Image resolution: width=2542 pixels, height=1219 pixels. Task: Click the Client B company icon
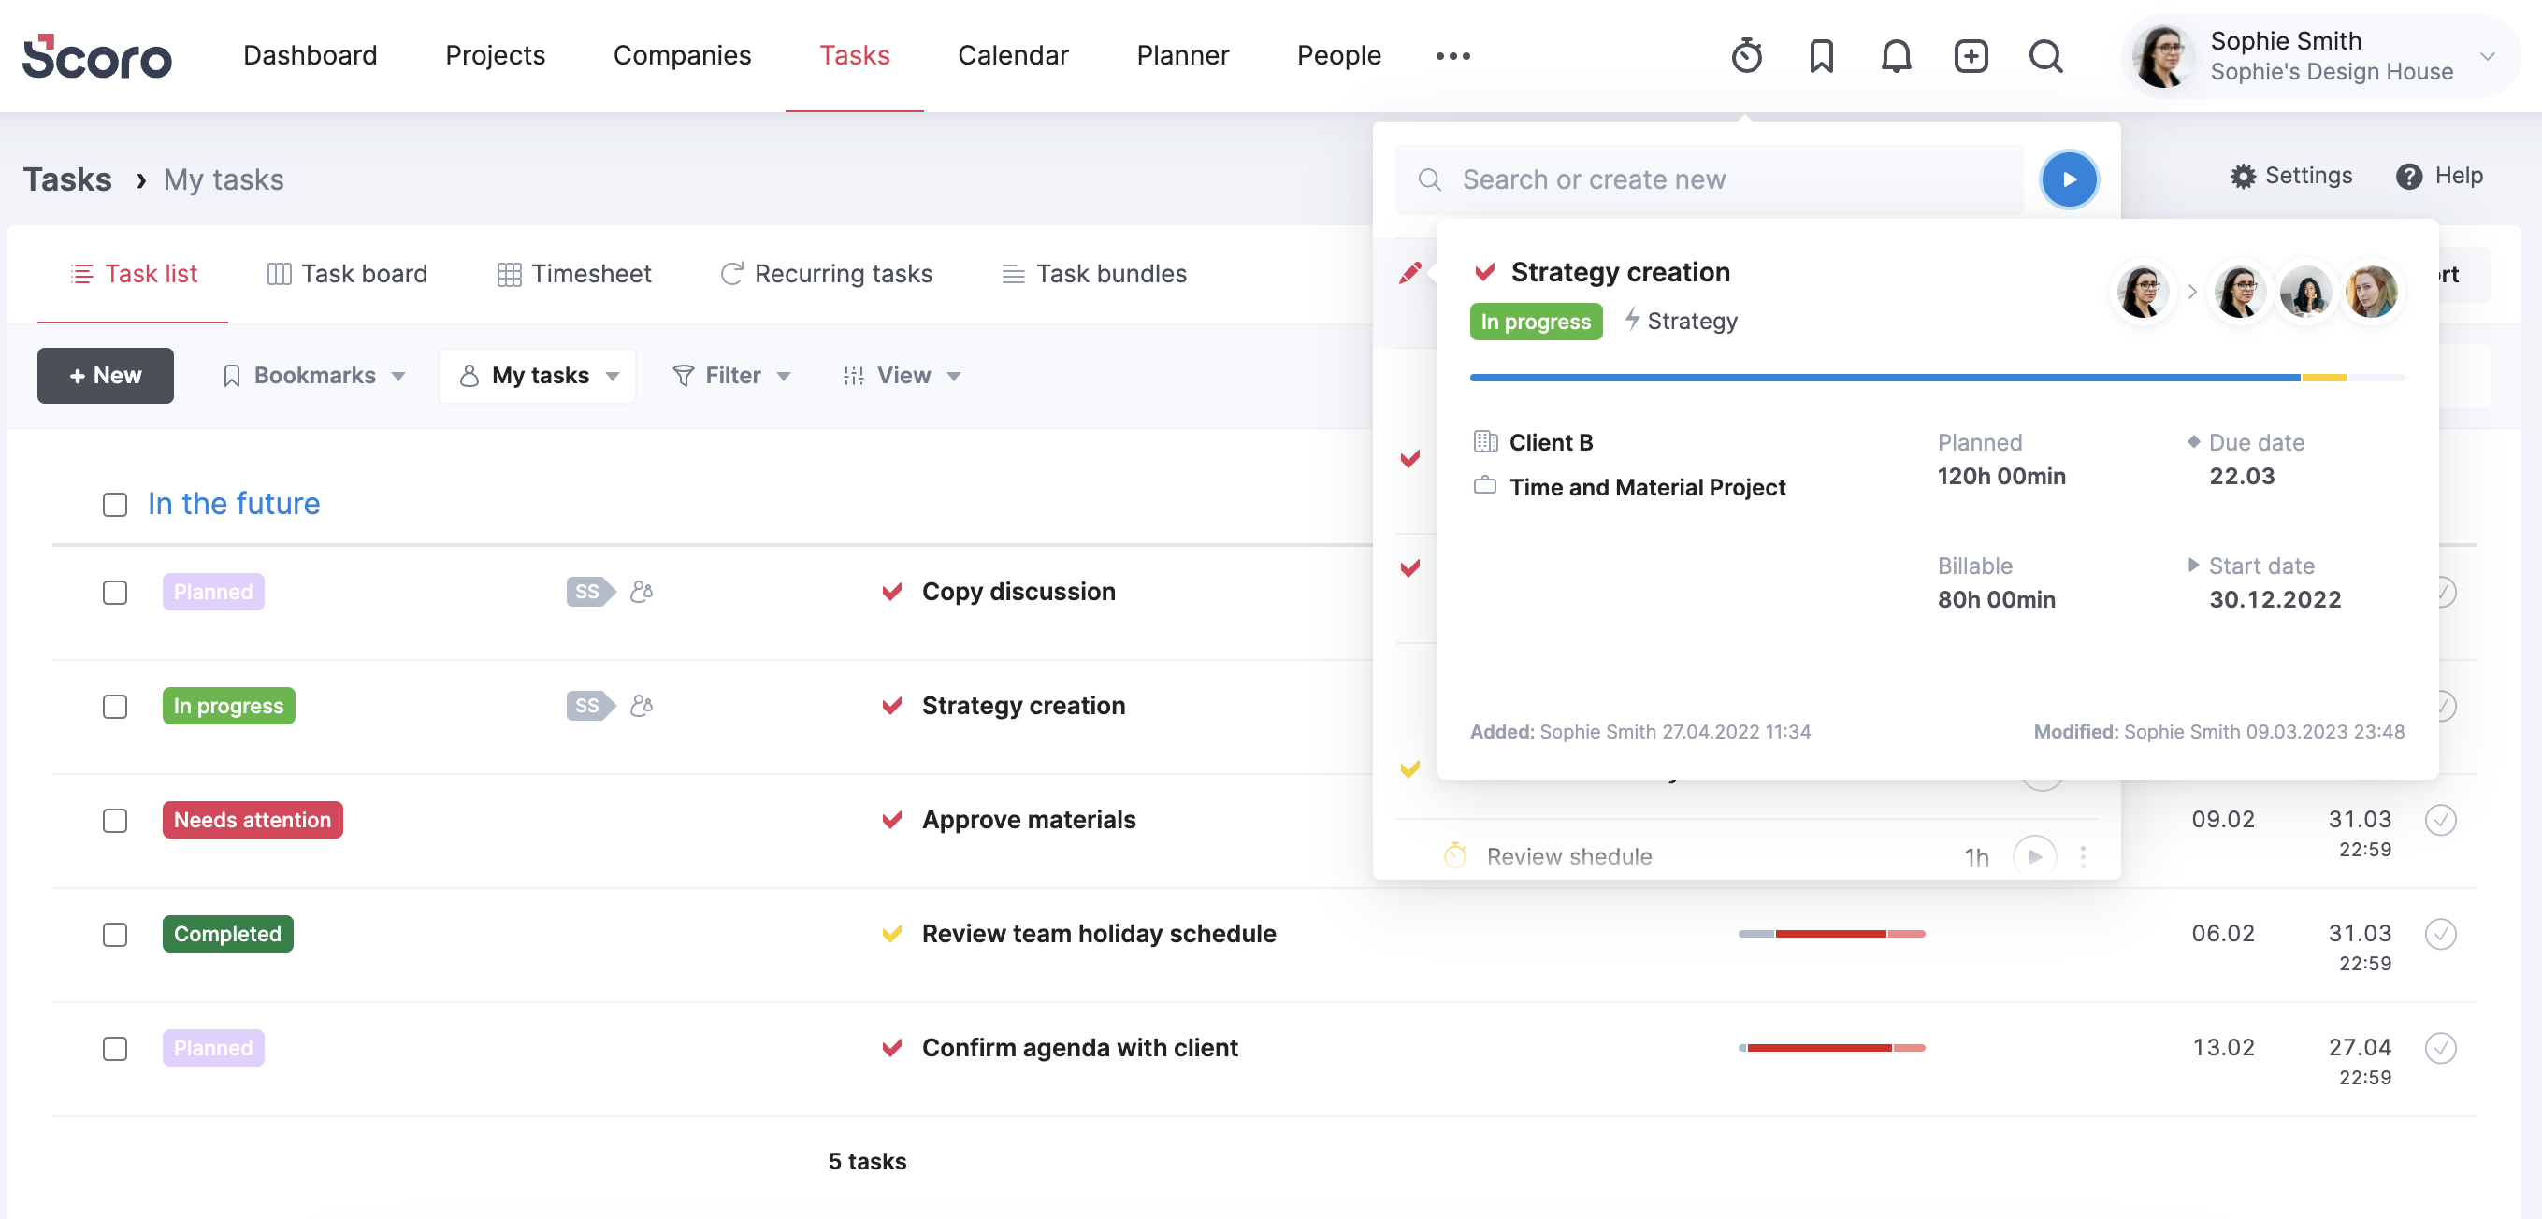tap(1484, 441)
